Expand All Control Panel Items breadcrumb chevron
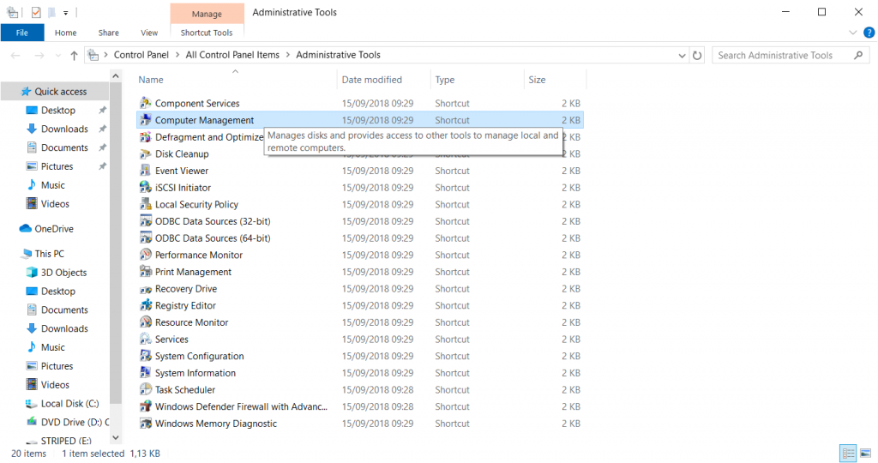 (x=288, y=55)
